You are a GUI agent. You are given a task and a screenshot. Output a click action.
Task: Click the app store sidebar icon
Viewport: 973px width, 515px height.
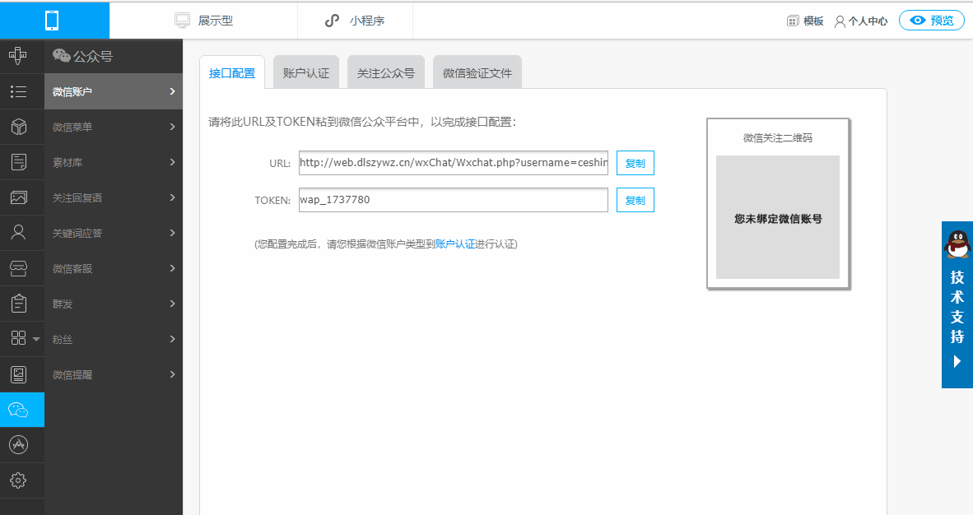tap(18, 445)
